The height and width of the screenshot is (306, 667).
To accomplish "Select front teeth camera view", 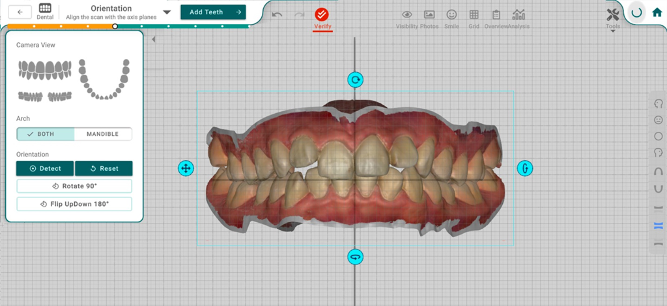I will tap(45, 70).
